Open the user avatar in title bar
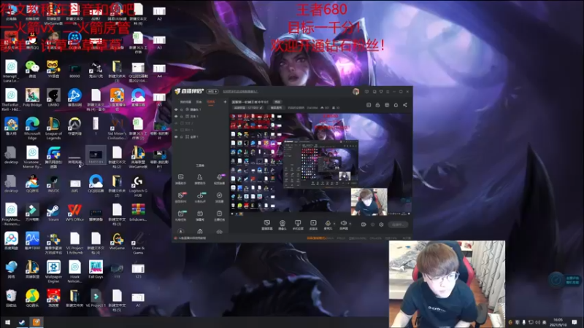584x328 pixels. tap(356, 92)
